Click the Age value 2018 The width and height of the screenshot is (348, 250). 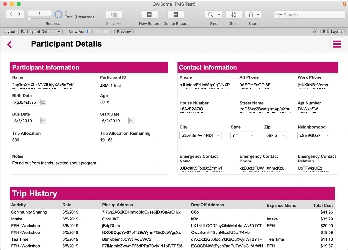tap(105, 102)
